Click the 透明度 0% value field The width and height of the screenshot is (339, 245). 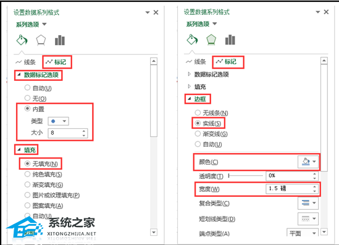pos(288,176)
